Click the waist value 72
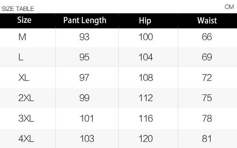 (207, 78)
